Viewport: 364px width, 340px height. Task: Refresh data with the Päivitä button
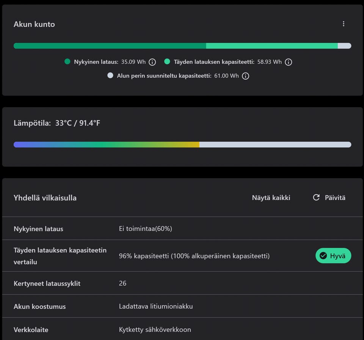[329, 197]
